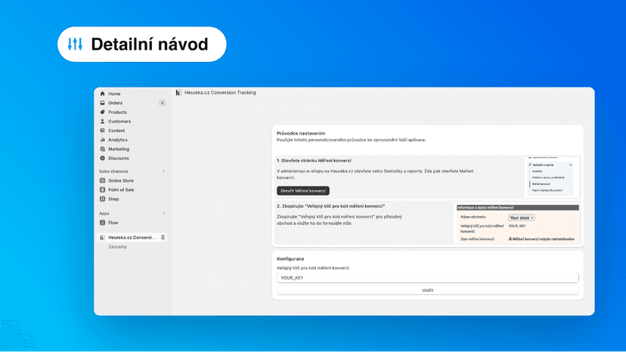Image resolution: width=626 pixels, height=352 pixels.
Task: Open the Záznamy sub-item
Action: tap(117, 247)
